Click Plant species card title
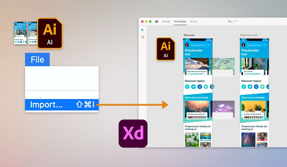The image size is (287, 167). pos(248,72)
